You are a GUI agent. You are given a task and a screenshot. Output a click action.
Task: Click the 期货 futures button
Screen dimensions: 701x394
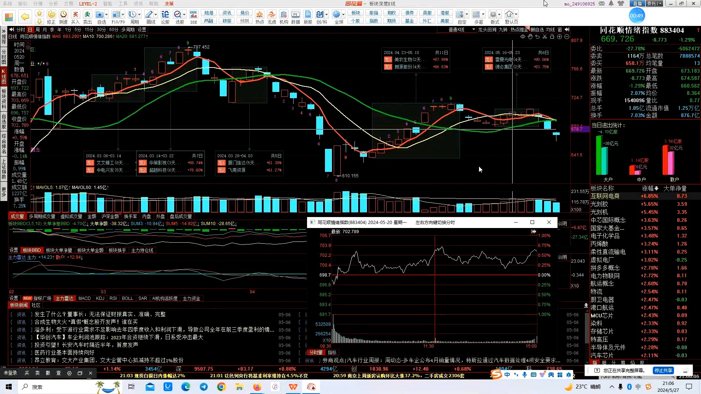click(x=391, y=21)
